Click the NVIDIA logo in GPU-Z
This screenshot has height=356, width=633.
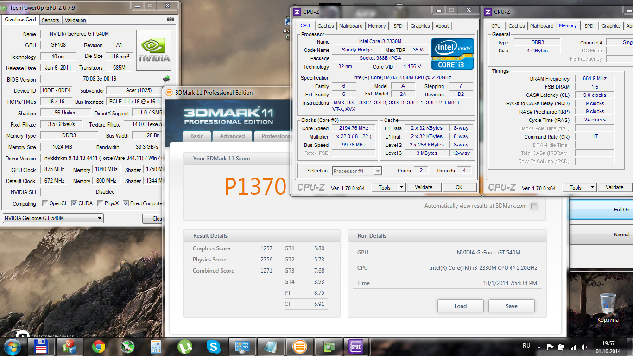(x=155, y=50)
